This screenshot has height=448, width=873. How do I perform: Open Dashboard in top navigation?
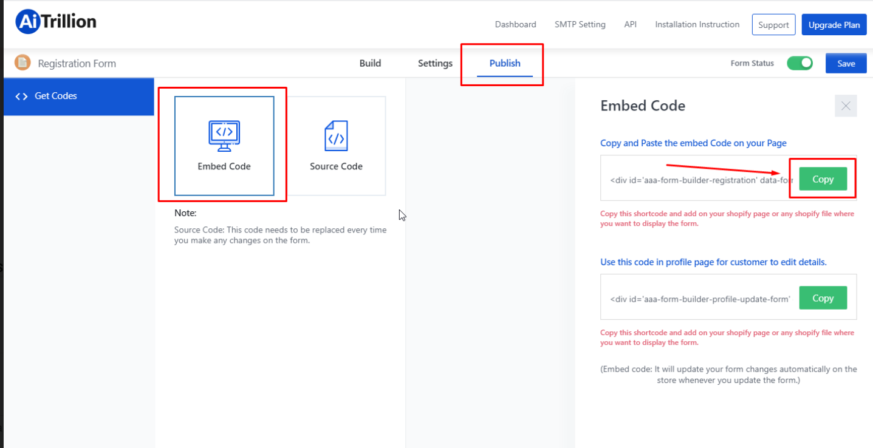515,25
